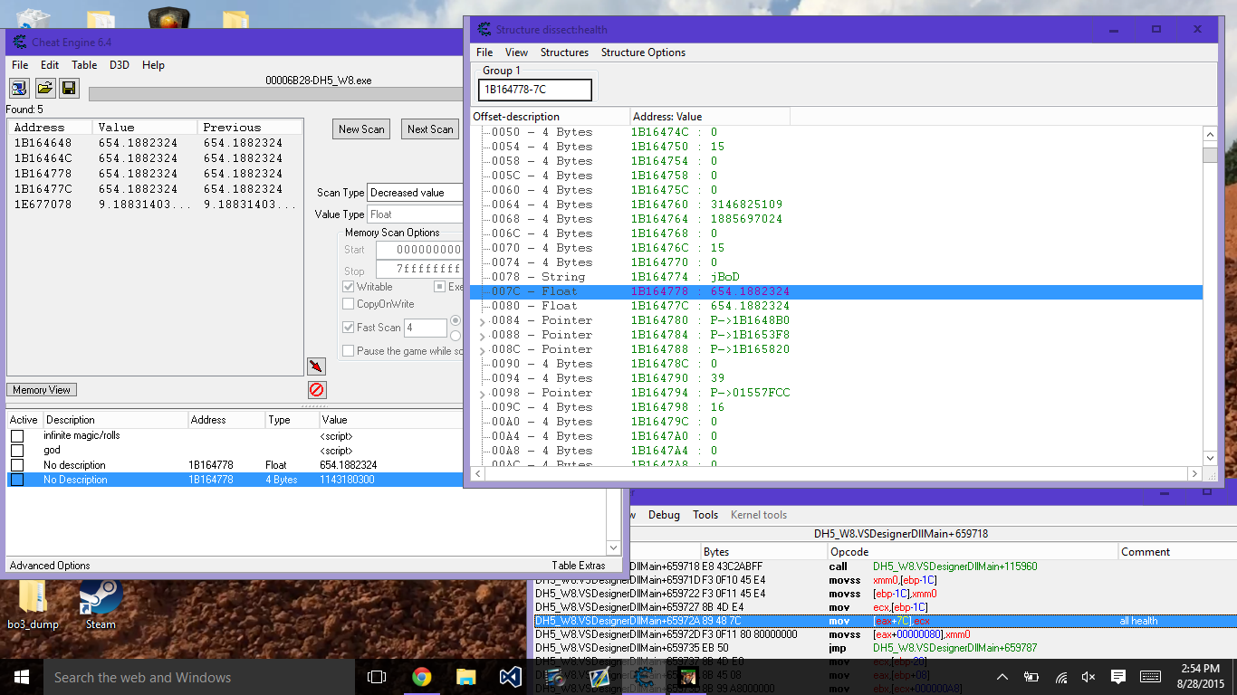Expand the 0088 Pointer node
Viewport: 1237px width, 695px height.
click(482, 336)
